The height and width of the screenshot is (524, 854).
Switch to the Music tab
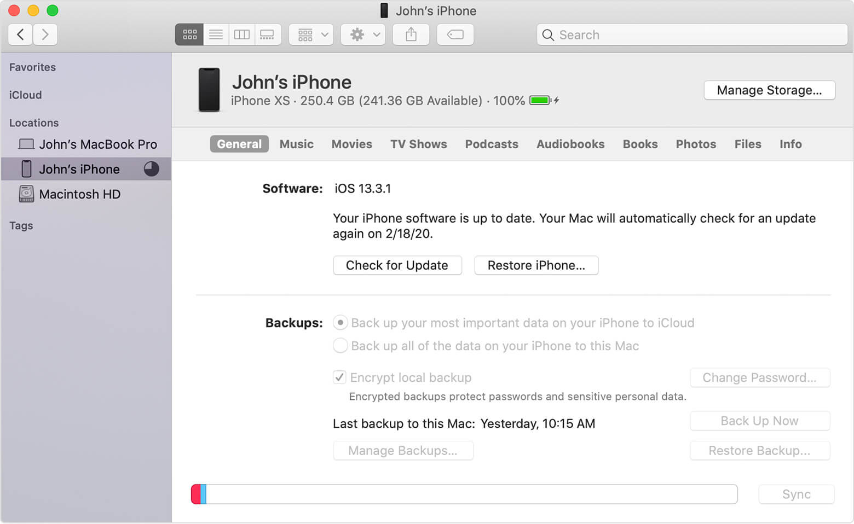296,144
